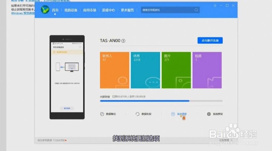Click the 数据恢复 restore circular icon
Screen dimensions: 272x151
pos(137,114)
